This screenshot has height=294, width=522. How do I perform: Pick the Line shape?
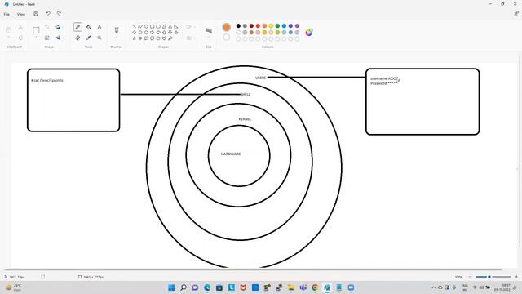click(134, 26)
